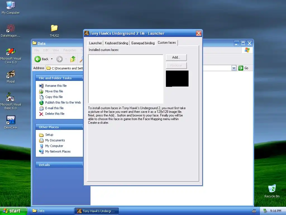Click the Add... button
This screenshot has width=286, height=215.
pos(176,57)
